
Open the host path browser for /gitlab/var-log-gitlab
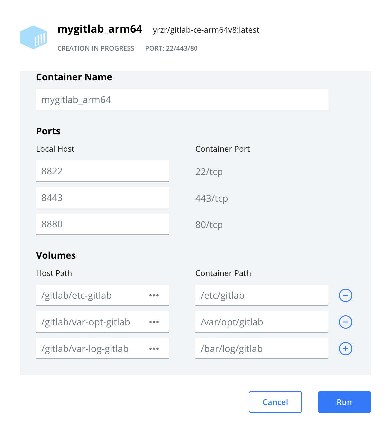(x=154, y=349)
